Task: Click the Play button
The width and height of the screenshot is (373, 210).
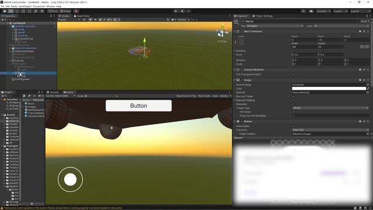Action: click(176, 11)
